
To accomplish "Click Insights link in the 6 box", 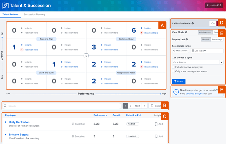I will pos(148,28).
